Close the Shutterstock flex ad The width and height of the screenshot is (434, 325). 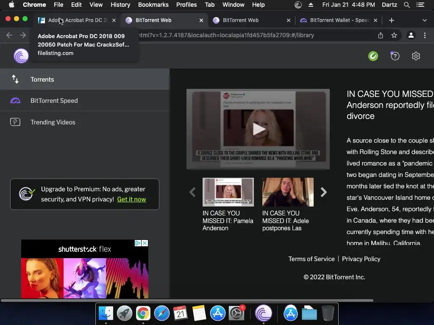pos(145,243)
